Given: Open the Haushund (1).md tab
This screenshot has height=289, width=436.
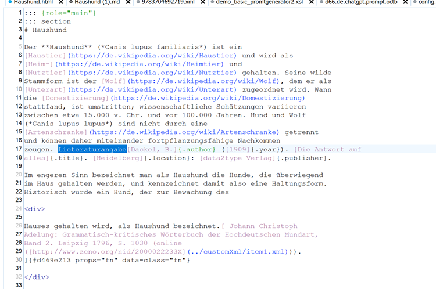Looking at the screenshot, I should coord(97,2).
